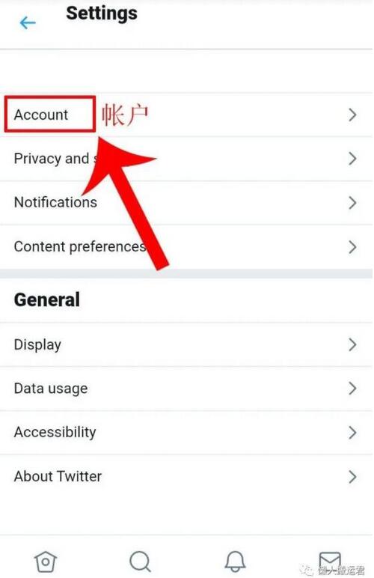The image size is (374, 578).
Task: Expand the Account row chevron
Action: pyautogui.click(x=352, y=115)
